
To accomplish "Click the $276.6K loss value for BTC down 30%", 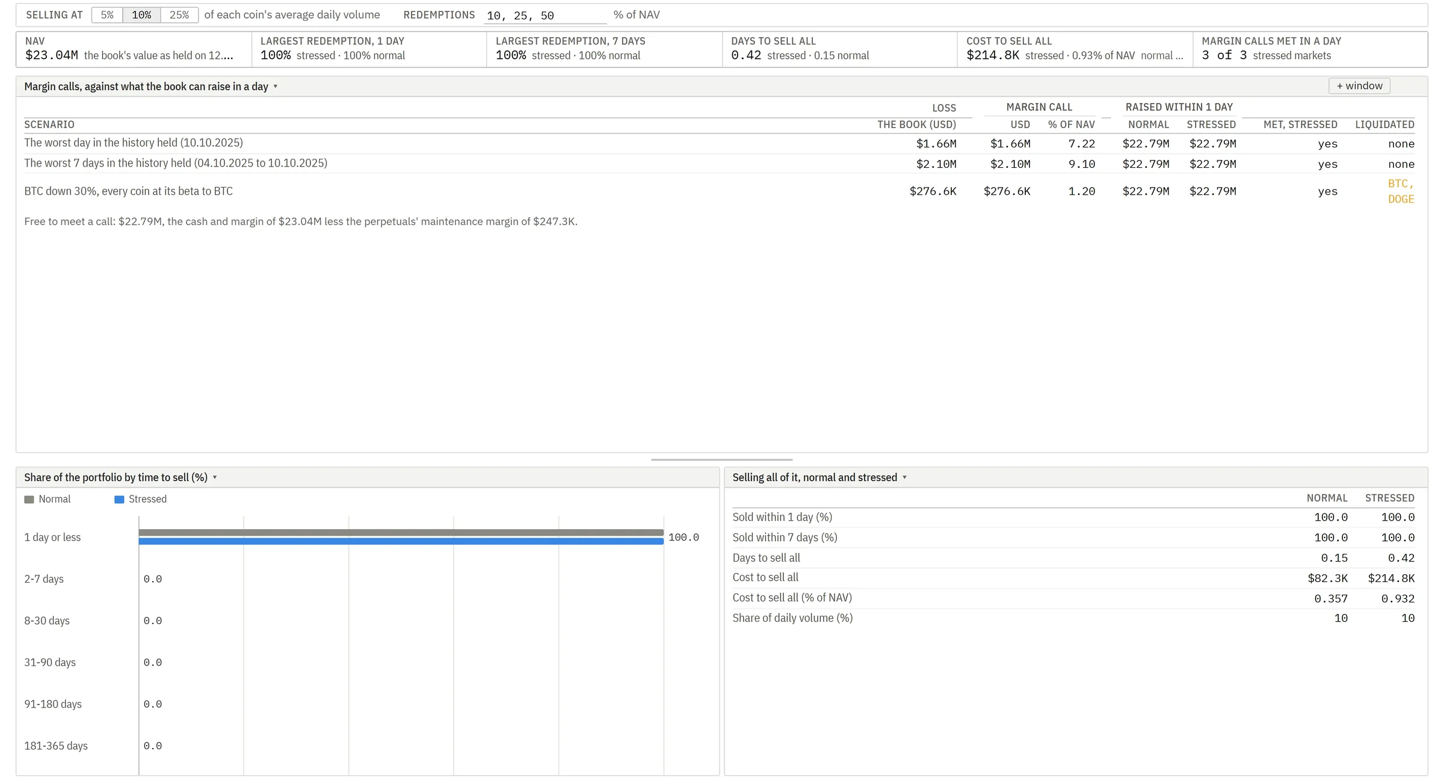I will (933, 191).
